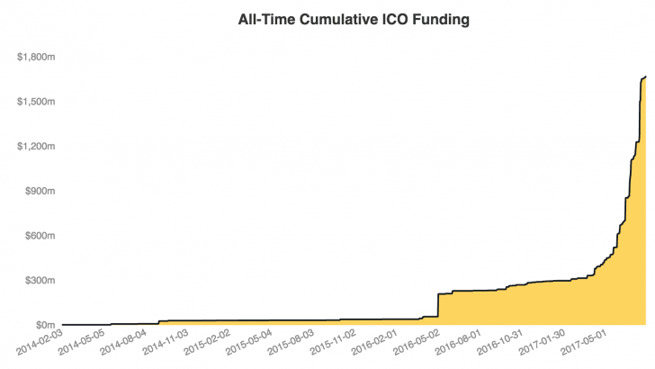Select the $900m y-axis label
The height and width of the screenshot is (369, 655).
[40, 191]
